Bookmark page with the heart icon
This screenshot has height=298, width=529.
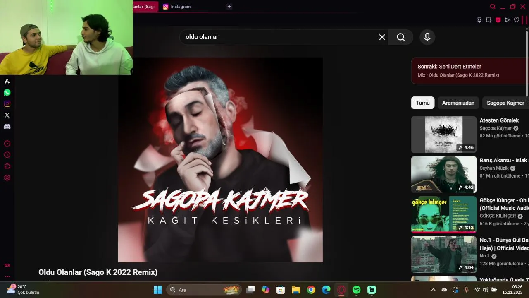(x=517, y=20)
